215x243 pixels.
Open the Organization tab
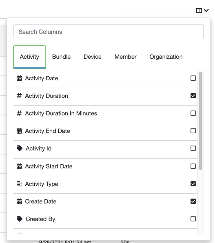[x=166, y=57]
